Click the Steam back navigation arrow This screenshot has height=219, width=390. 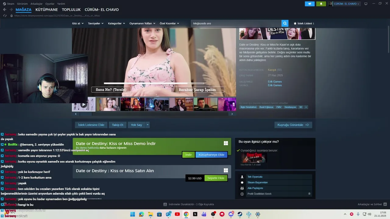point(5,10)
